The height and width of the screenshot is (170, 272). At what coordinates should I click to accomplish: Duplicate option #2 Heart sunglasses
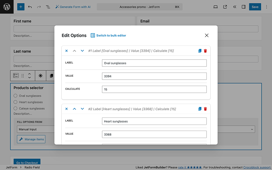200,109
